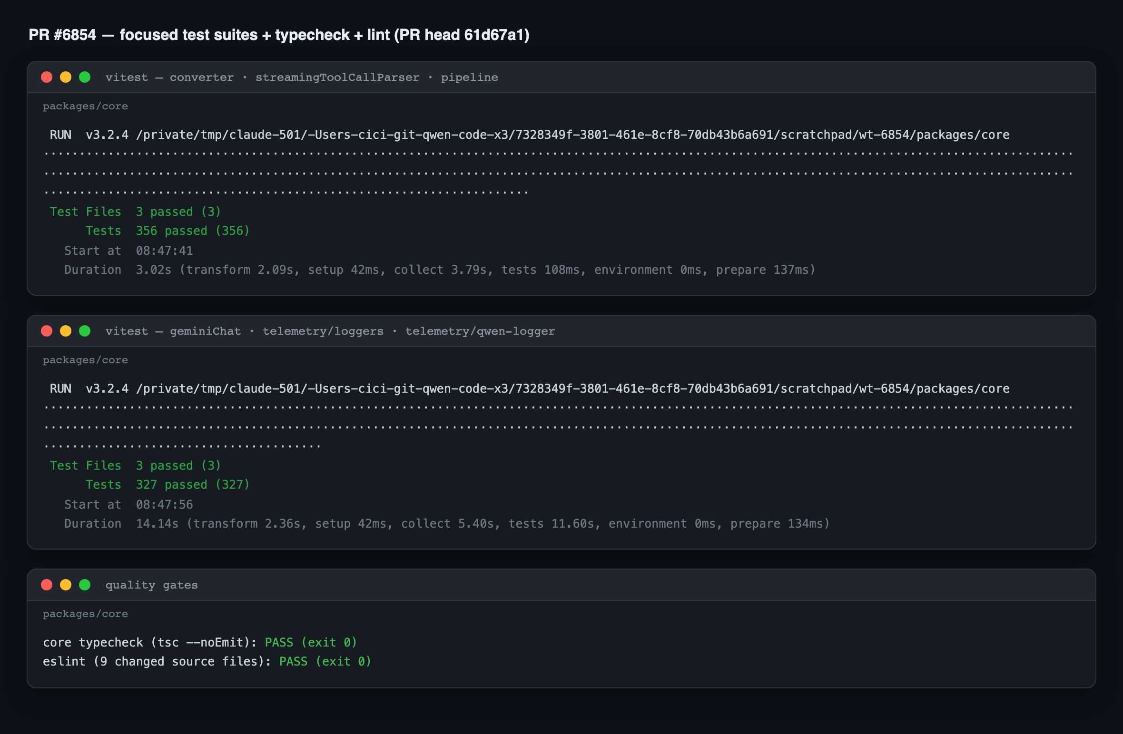The width and height of the screenshot is (1123, 734).
Task: Click the 'Duration 3.02s' line
Action: click(440, 270)
